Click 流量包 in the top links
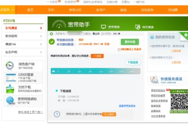 pos(125,2)
